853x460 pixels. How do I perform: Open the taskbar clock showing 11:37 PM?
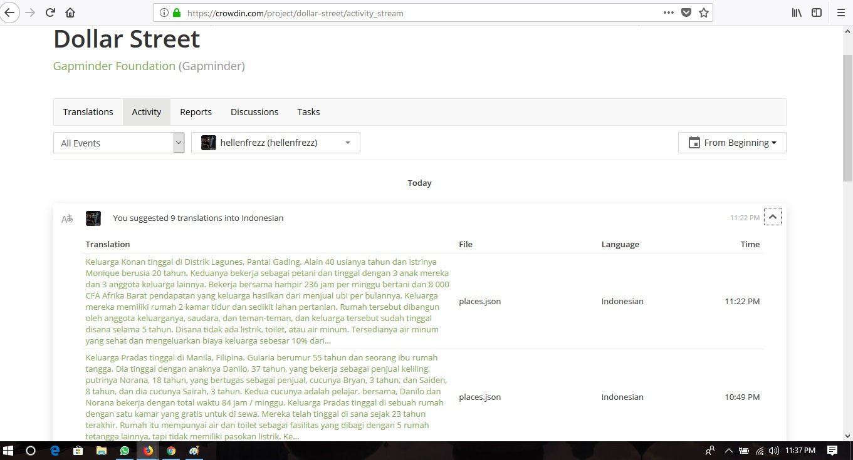(x=800, y=450)
